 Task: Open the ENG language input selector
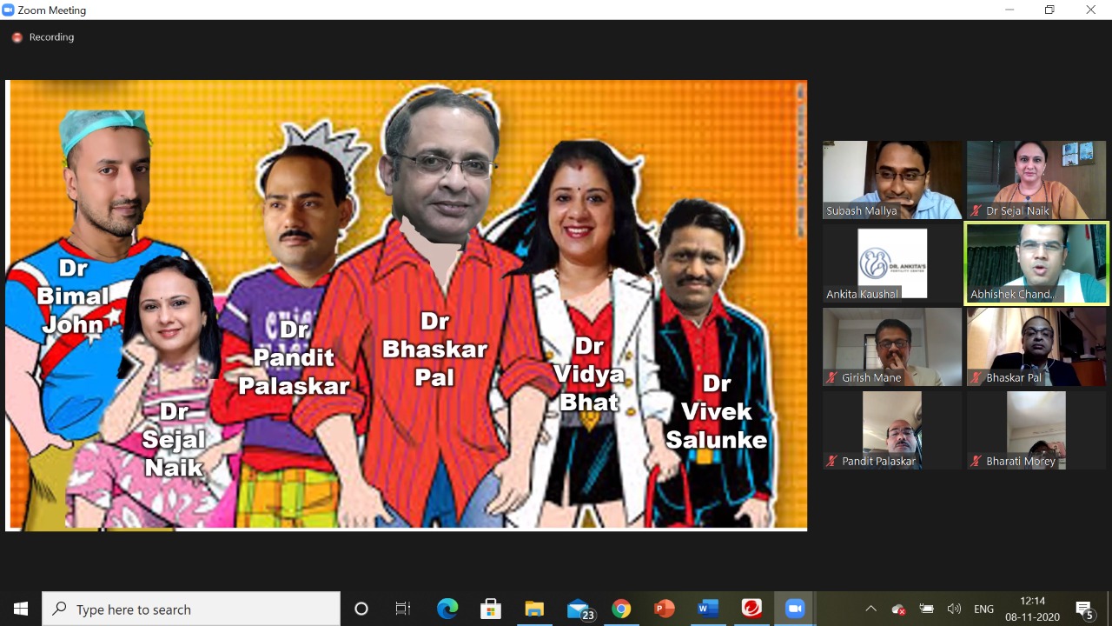983,609
